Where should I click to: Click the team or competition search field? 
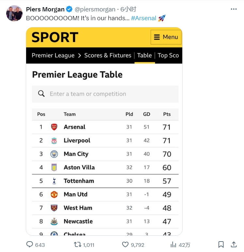[105, 94]
